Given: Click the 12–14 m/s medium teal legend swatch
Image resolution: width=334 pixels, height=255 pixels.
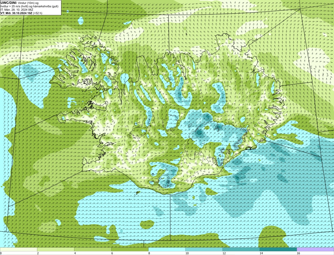Looking at the screenshot, I should pos(241,249).
